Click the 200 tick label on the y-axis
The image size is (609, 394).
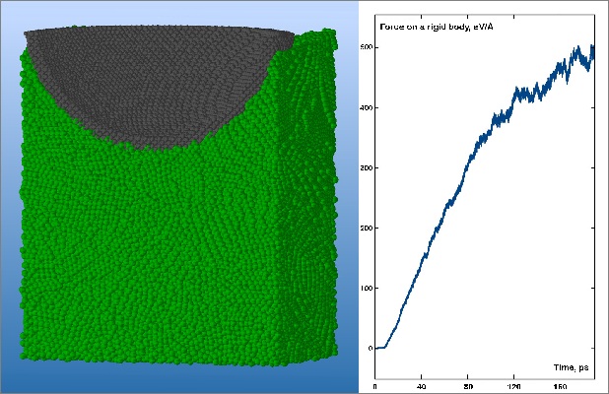(366, 228)
